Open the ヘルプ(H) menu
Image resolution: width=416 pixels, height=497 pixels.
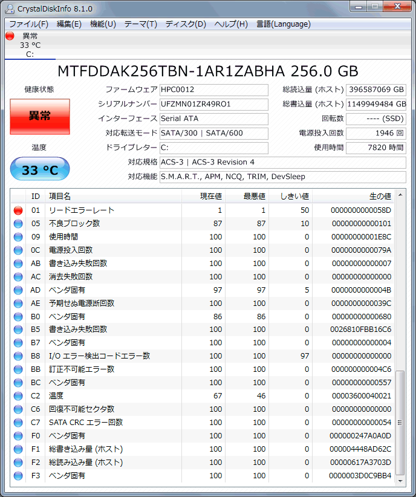(x=231, y=24)
